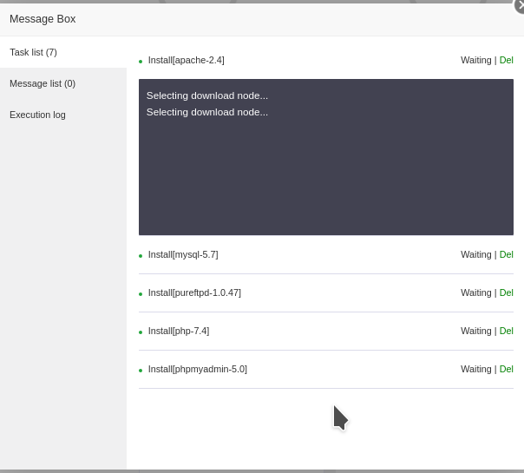Click the second 'Selecting download node...' log line

coord(207,112)
